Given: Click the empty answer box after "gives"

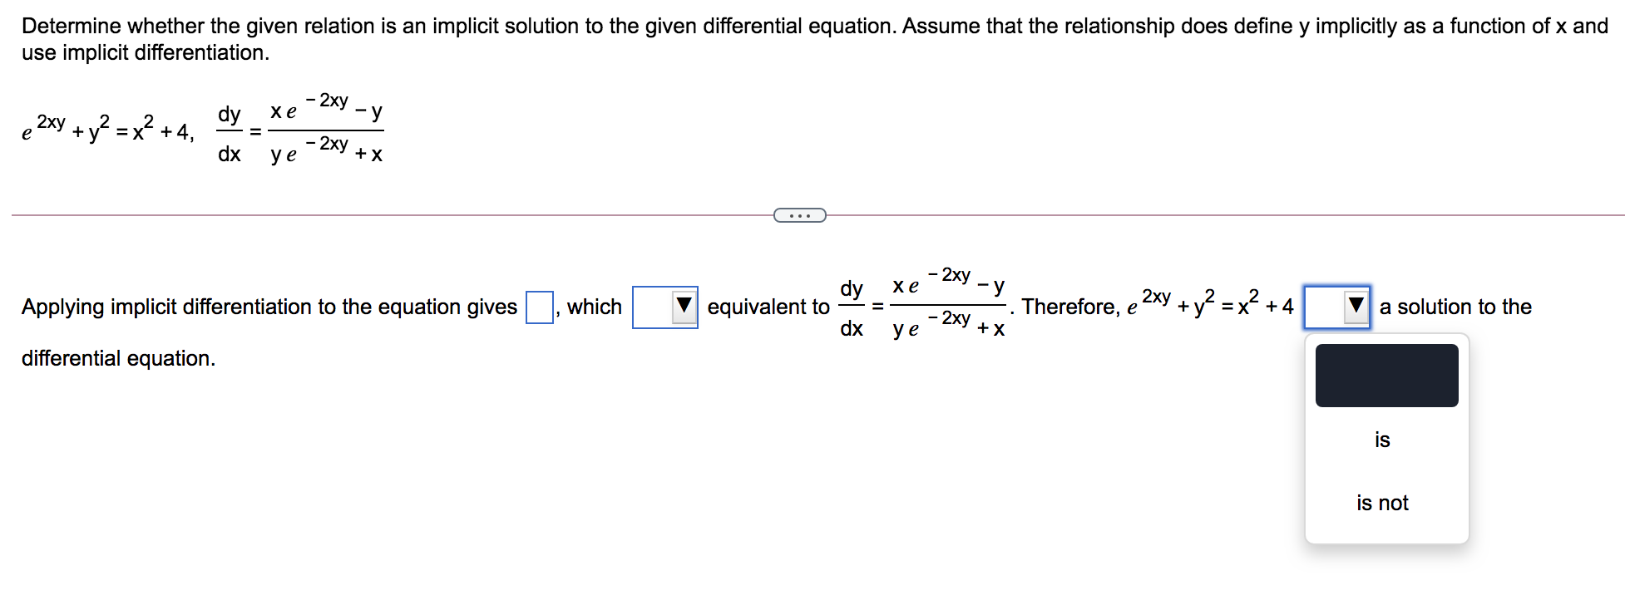Looking at the screenshot, I should pyautogui.click(x=539, y=307).
